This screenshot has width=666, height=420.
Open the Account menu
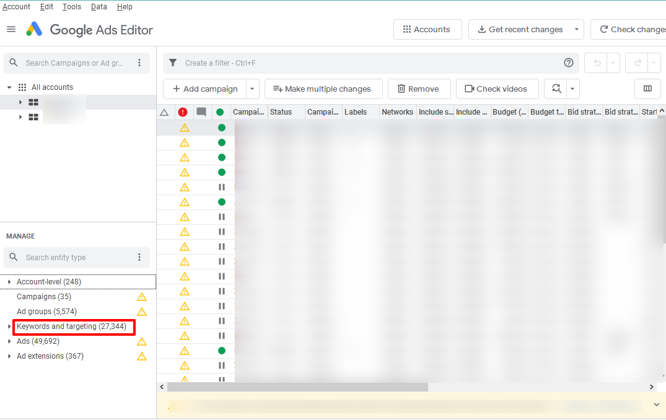17,7
